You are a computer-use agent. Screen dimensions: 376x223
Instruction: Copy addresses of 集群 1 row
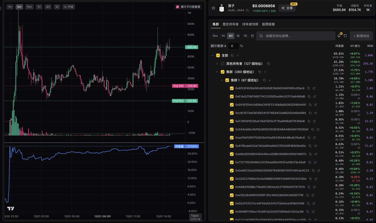[264, 80]
